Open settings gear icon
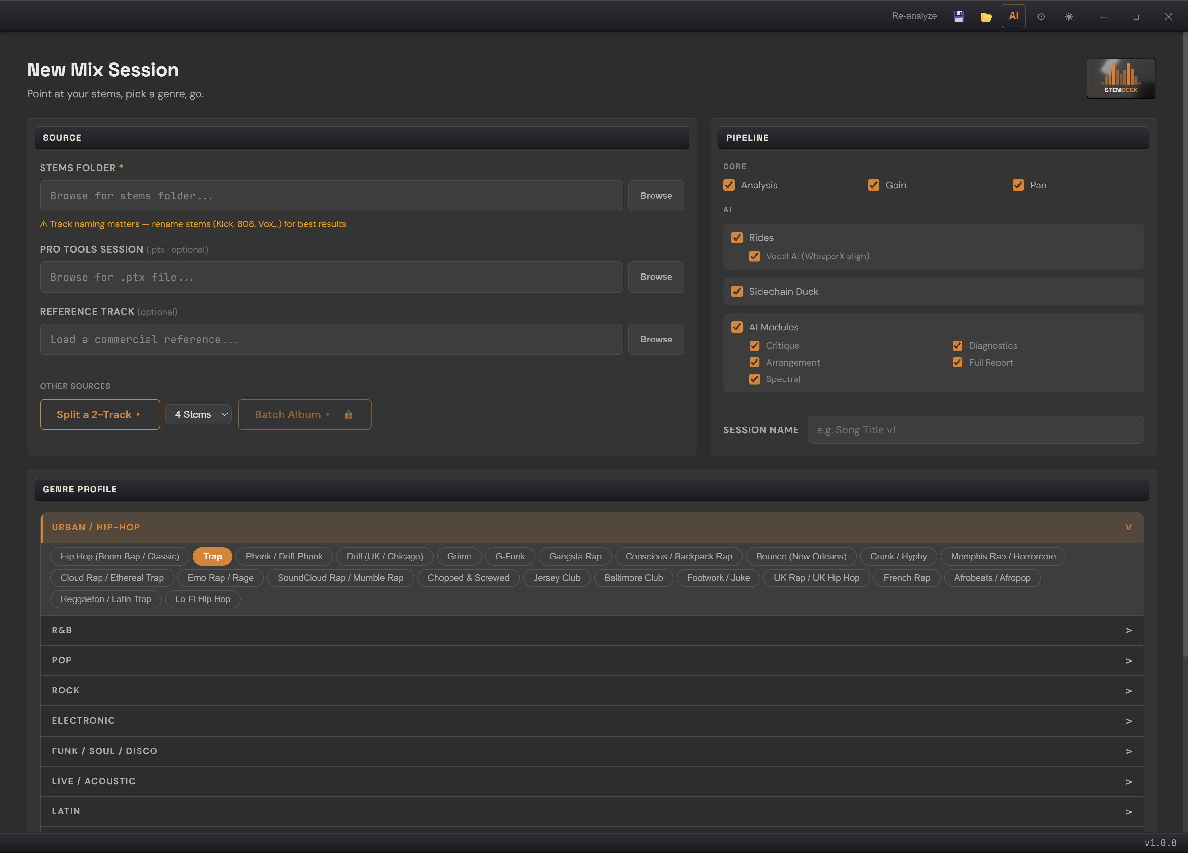This screenshot has width=1188, height=853. (1041, 17)
